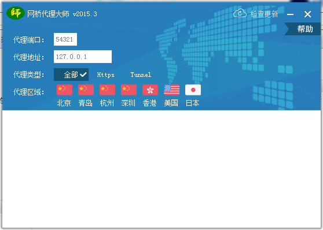Viewport: 323px width, 230px height.
Task: Select the 全部 proxy type option
Action: point(71,75)
